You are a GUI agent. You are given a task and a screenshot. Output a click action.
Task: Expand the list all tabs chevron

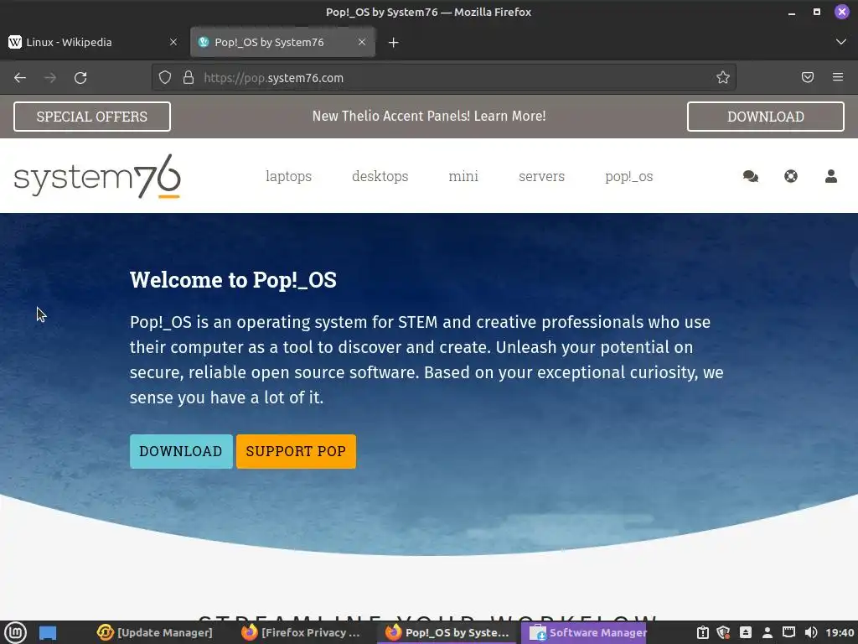click(841, 42)
